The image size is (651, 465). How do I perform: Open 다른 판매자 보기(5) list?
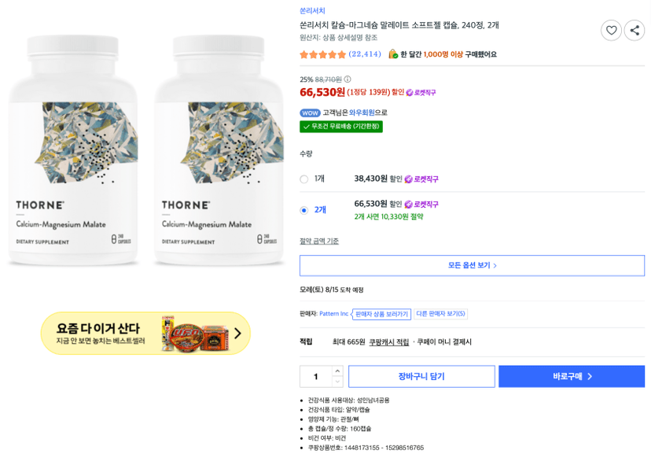coord(441,314)
